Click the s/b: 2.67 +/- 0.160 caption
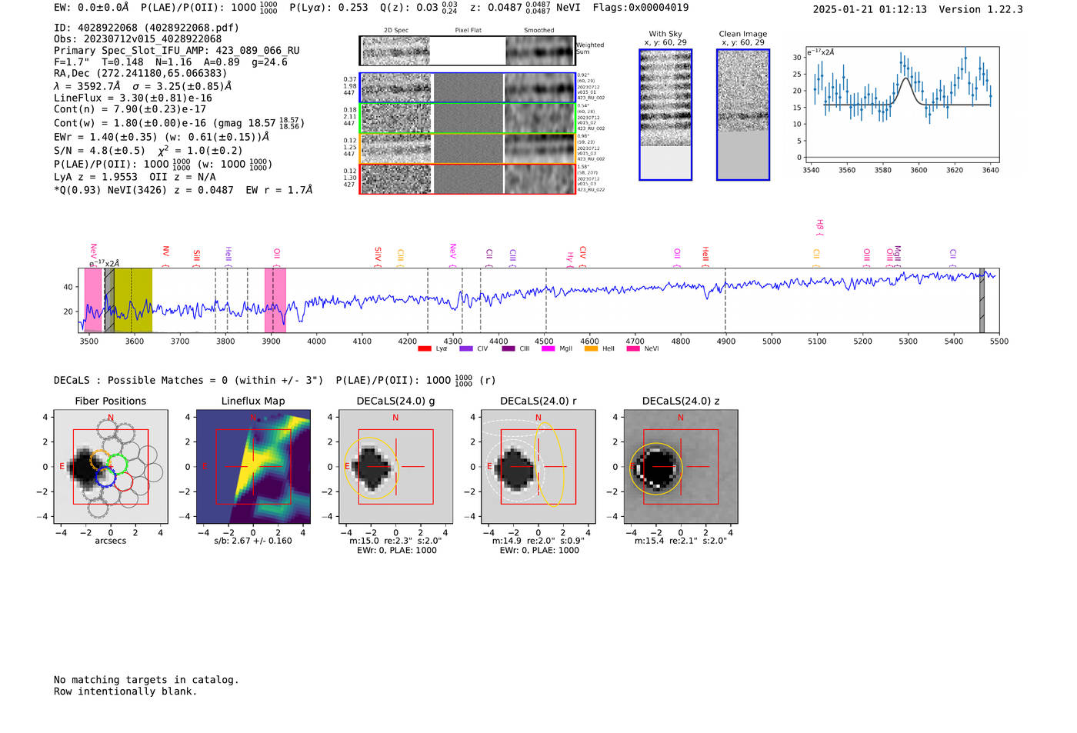The height and width of the screenshot is (733, 1077). pos(253,541)
